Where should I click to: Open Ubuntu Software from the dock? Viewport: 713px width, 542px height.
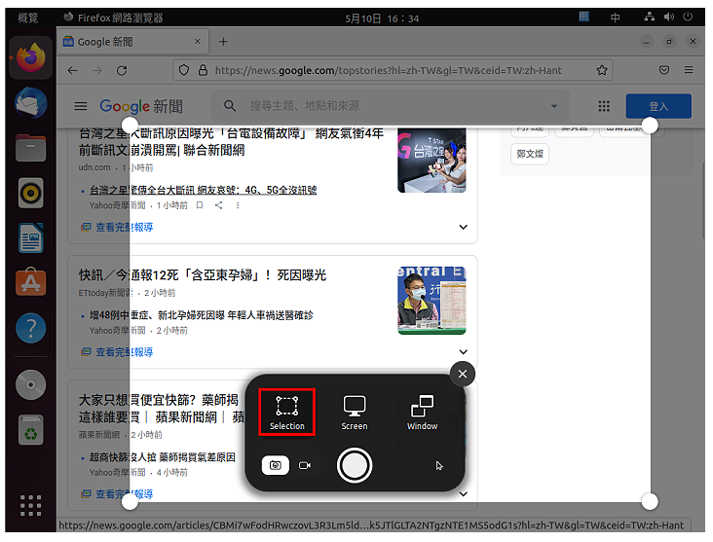(x=31, y=282)
